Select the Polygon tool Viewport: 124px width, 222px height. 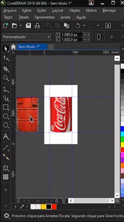[x=6, y=125]
